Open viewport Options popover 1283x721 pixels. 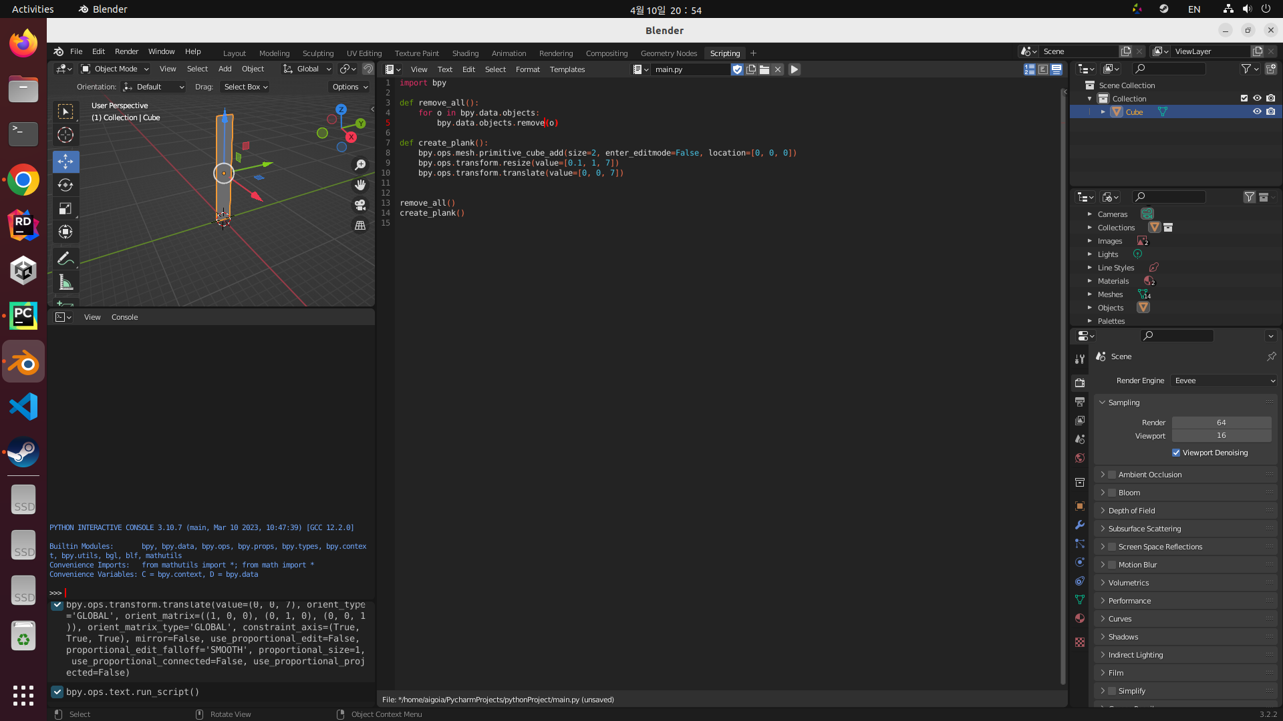point(349,87)
